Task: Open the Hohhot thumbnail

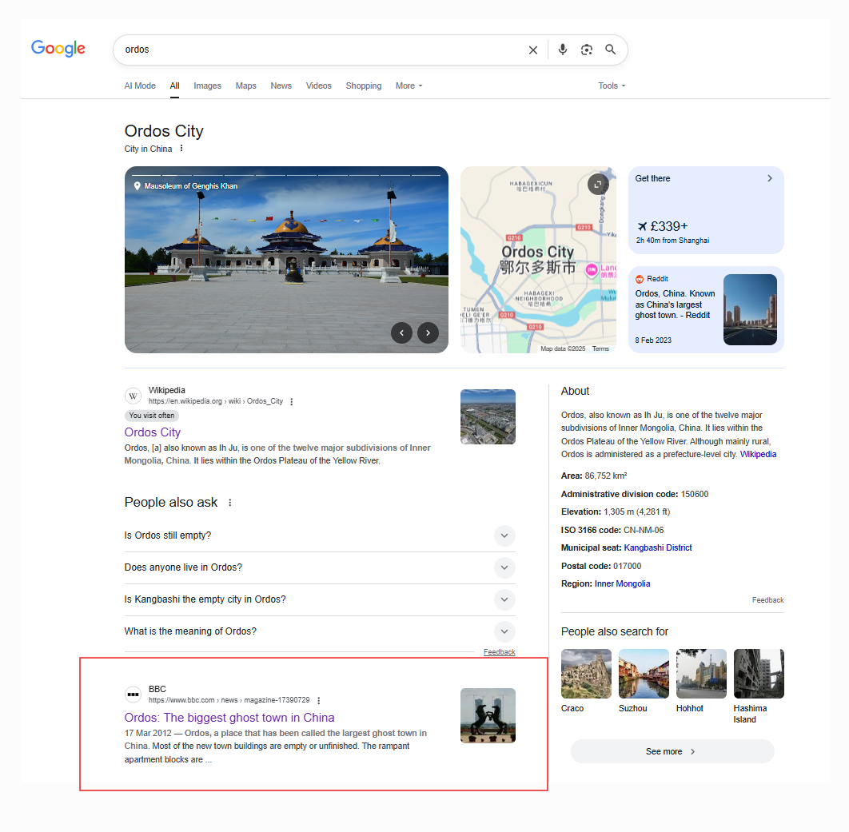Action: (701, 674)
